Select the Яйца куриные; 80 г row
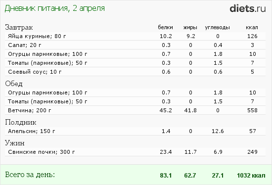The height and width of the screenshot is (185, 272). pos(135,36)
